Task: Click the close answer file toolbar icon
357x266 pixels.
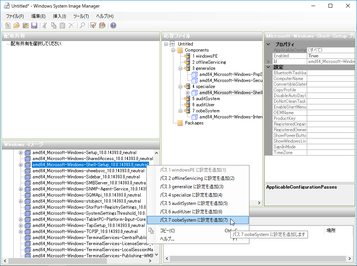Action: pos(25,25)
